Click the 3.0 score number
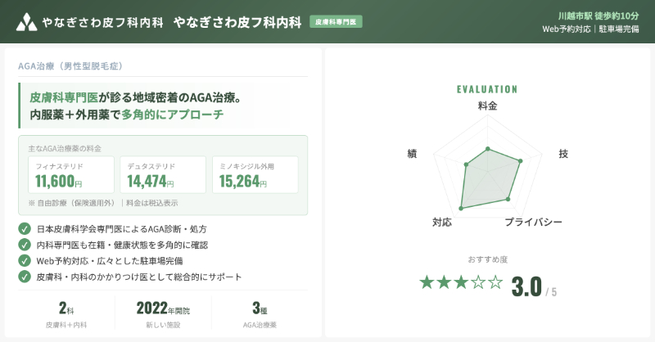The height and width of the screenshot is (342, 655). coord(526,286)
